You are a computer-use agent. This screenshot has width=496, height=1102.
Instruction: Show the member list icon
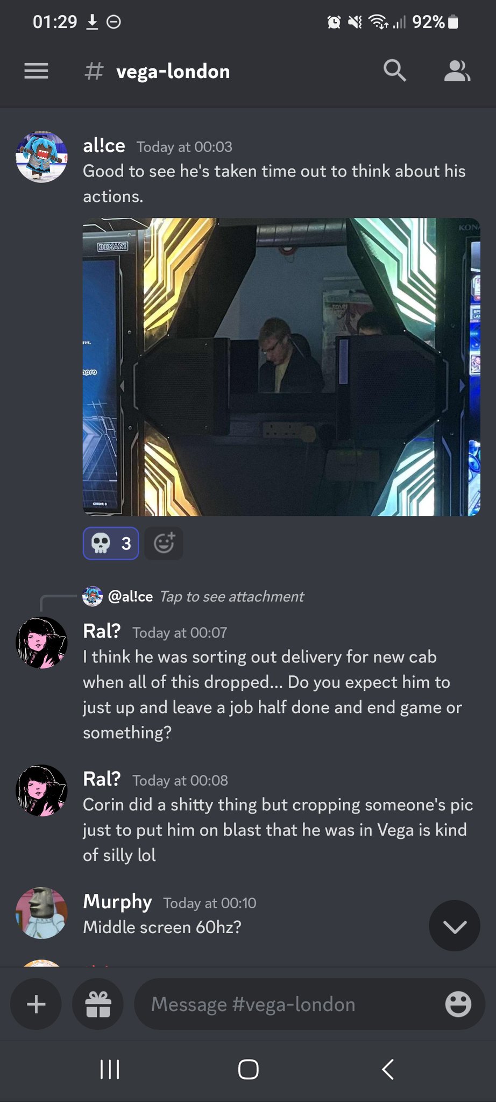coord(457,71)
